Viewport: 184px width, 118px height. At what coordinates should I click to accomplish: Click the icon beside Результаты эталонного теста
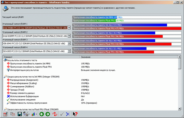pos(5,60)
